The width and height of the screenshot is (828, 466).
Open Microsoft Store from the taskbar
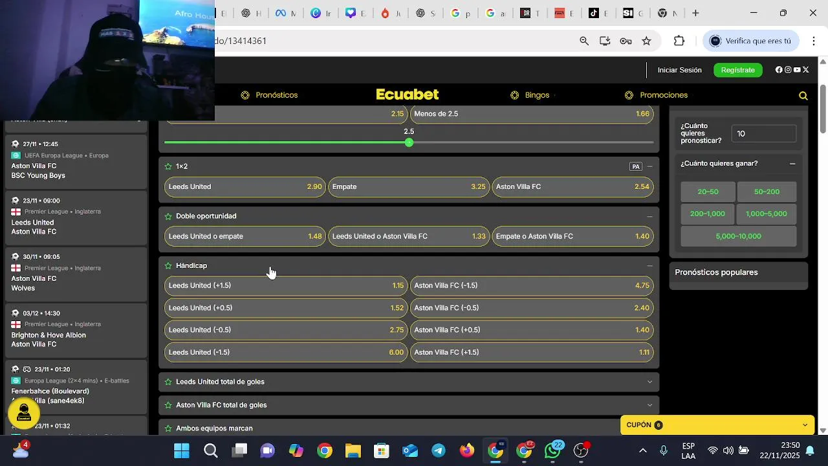382,450
